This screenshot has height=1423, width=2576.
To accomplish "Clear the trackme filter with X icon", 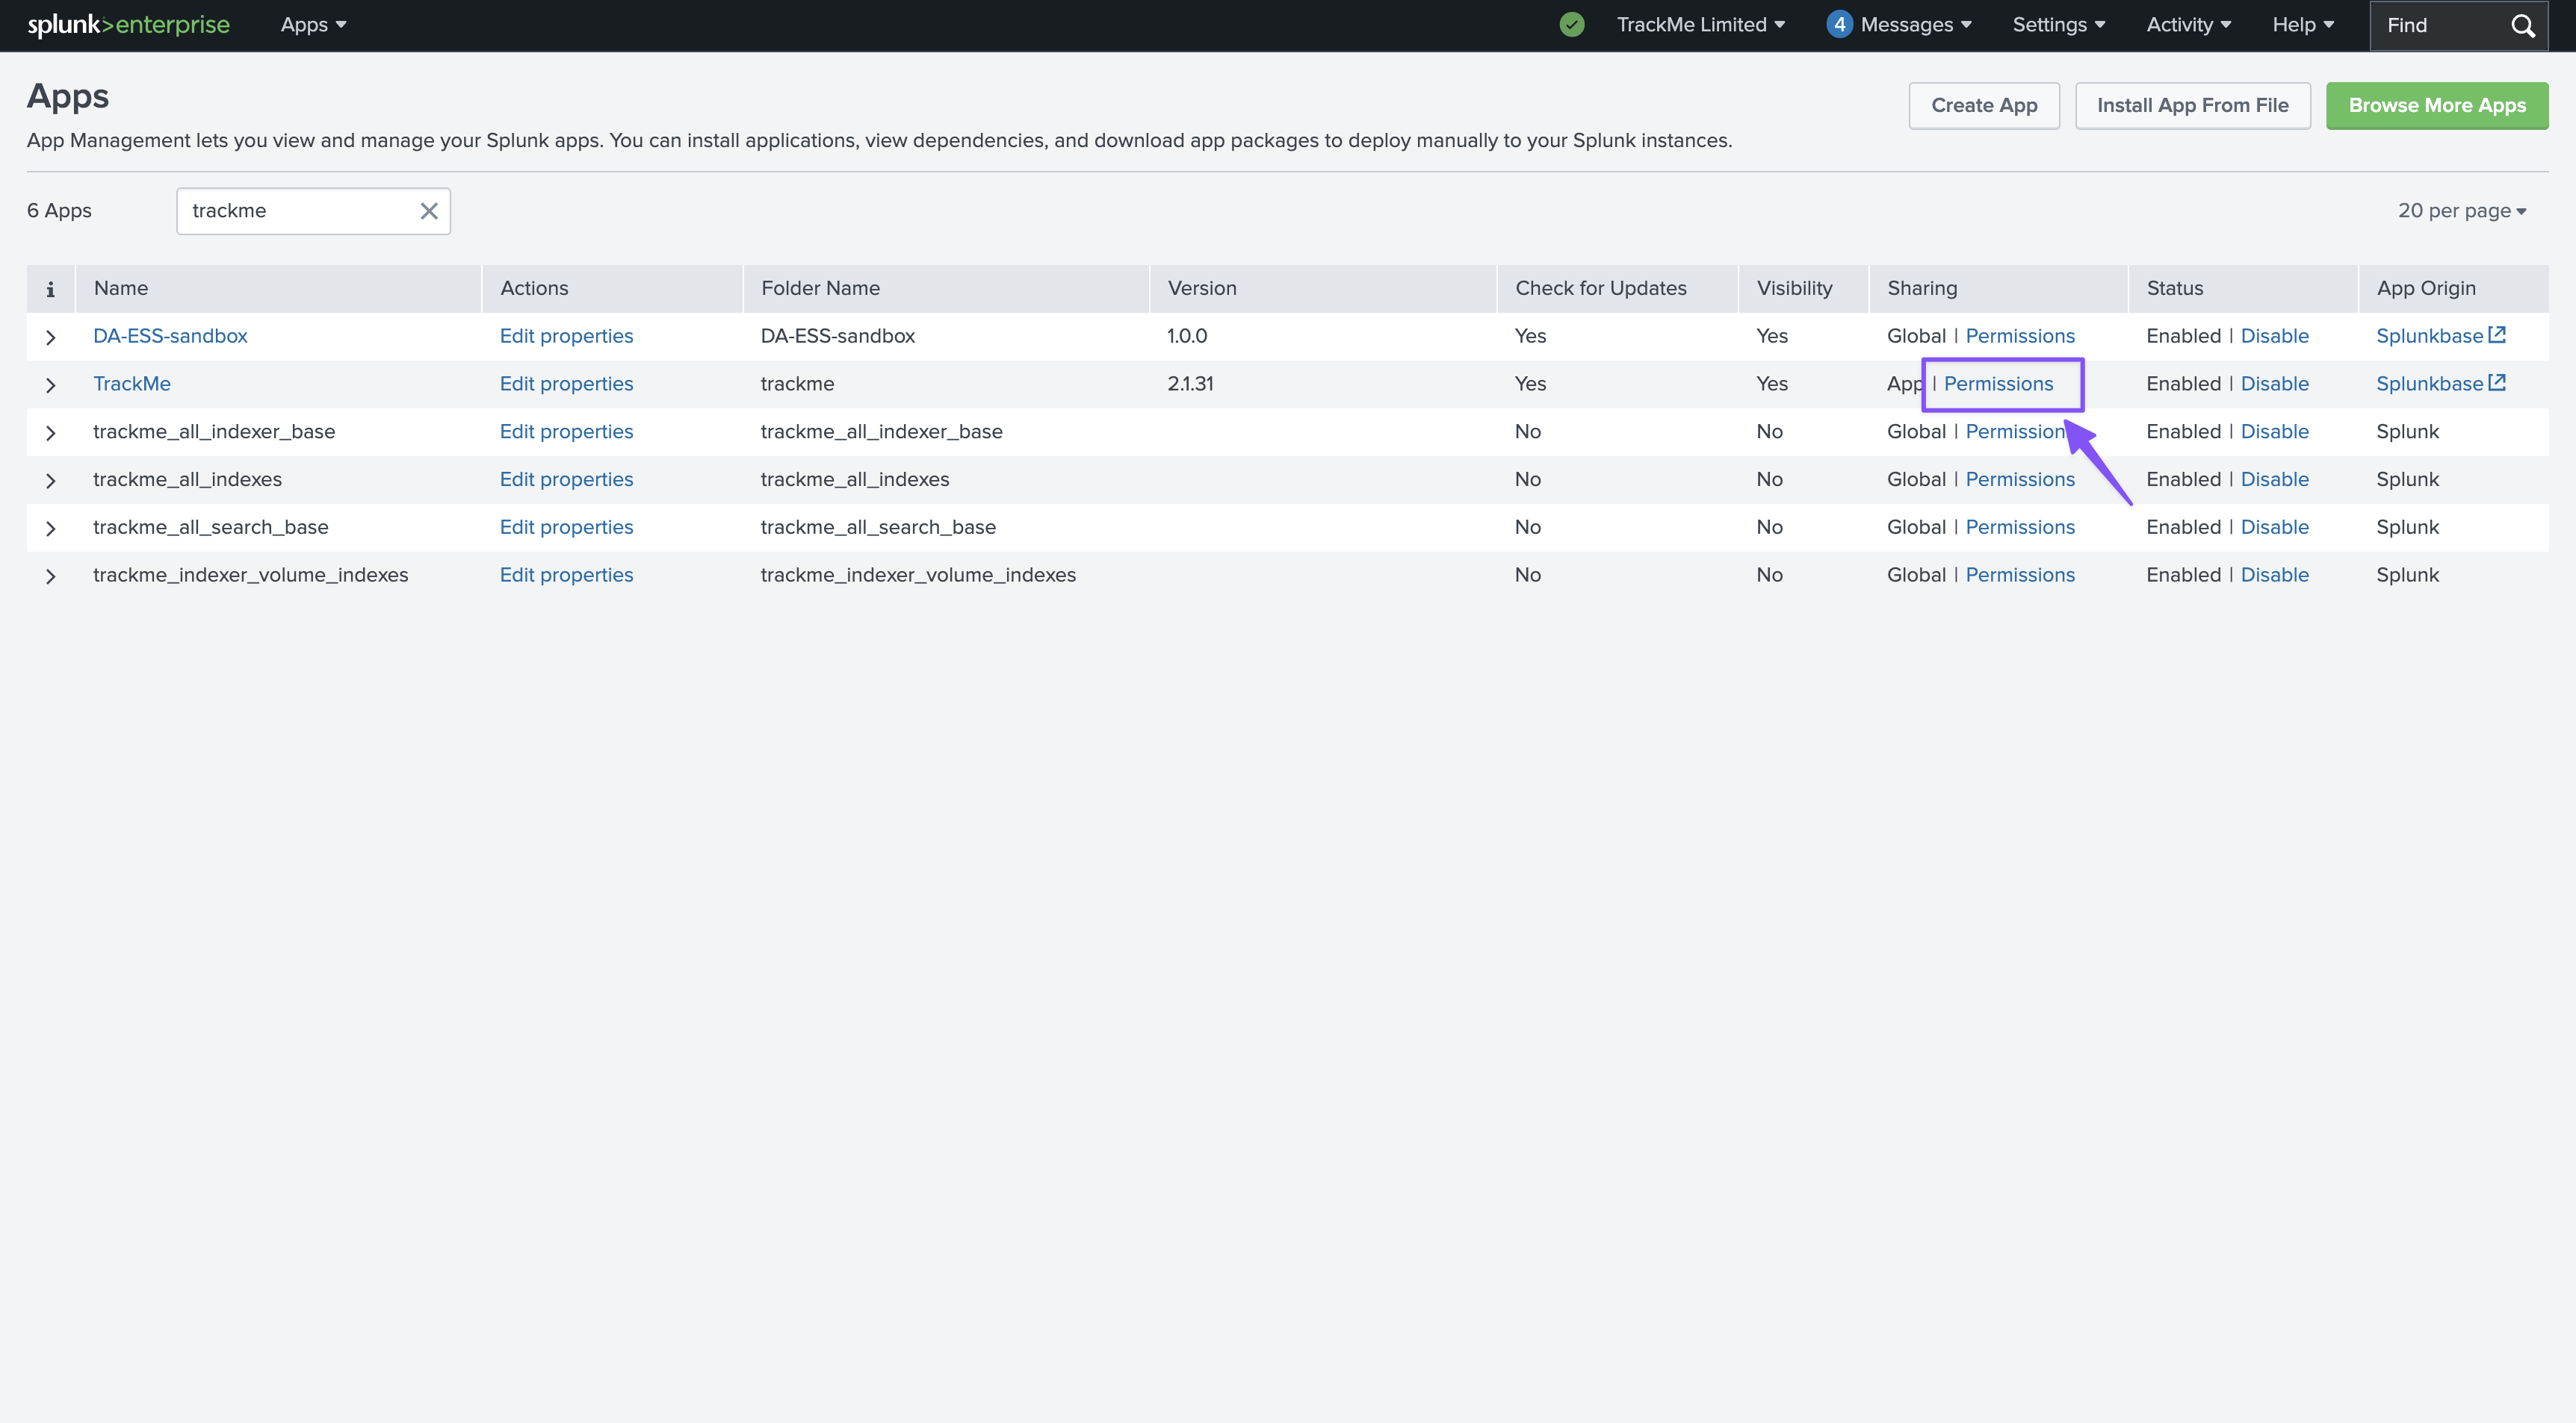I will 429,211.
